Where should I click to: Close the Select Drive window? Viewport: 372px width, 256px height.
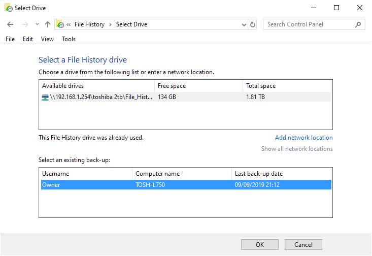click(x=360, y=8)
